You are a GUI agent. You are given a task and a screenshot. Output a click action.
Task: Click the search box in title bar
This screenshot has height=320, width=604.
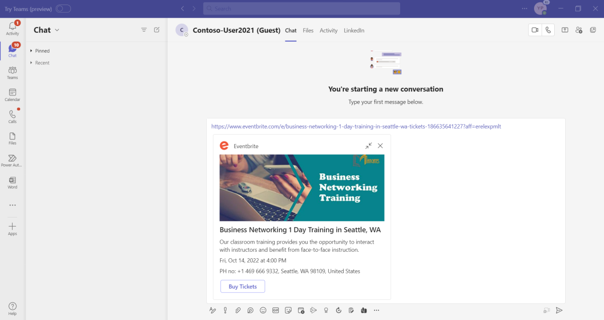pos(301,9)
